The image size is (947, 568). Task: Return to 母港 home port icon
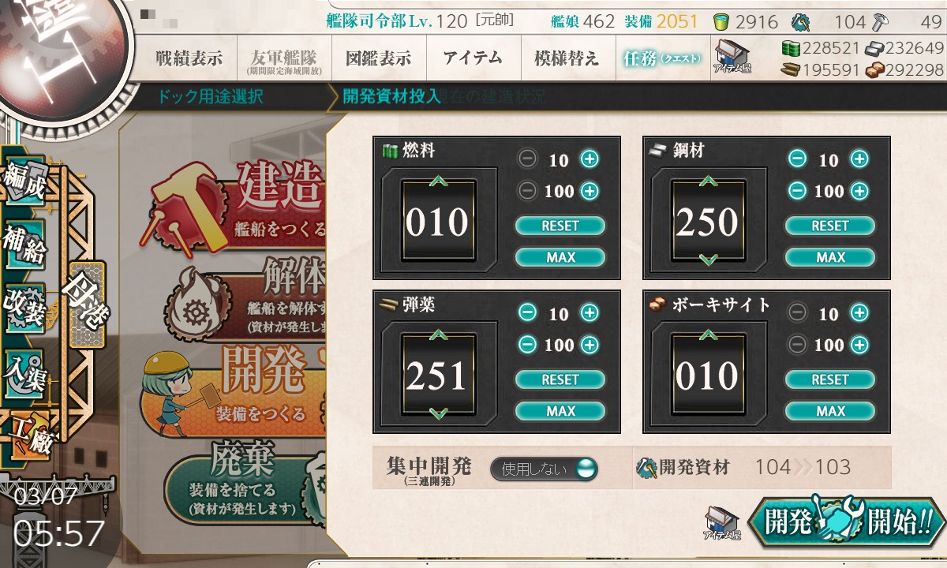(86, 305)
